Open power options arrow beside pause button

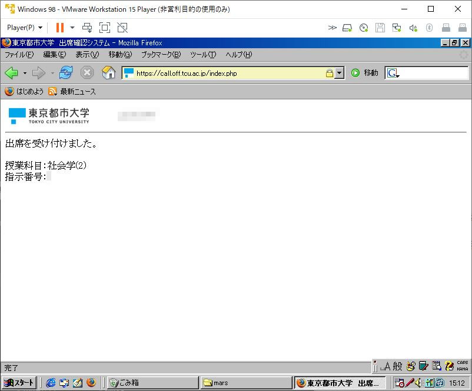coord(72,28)
